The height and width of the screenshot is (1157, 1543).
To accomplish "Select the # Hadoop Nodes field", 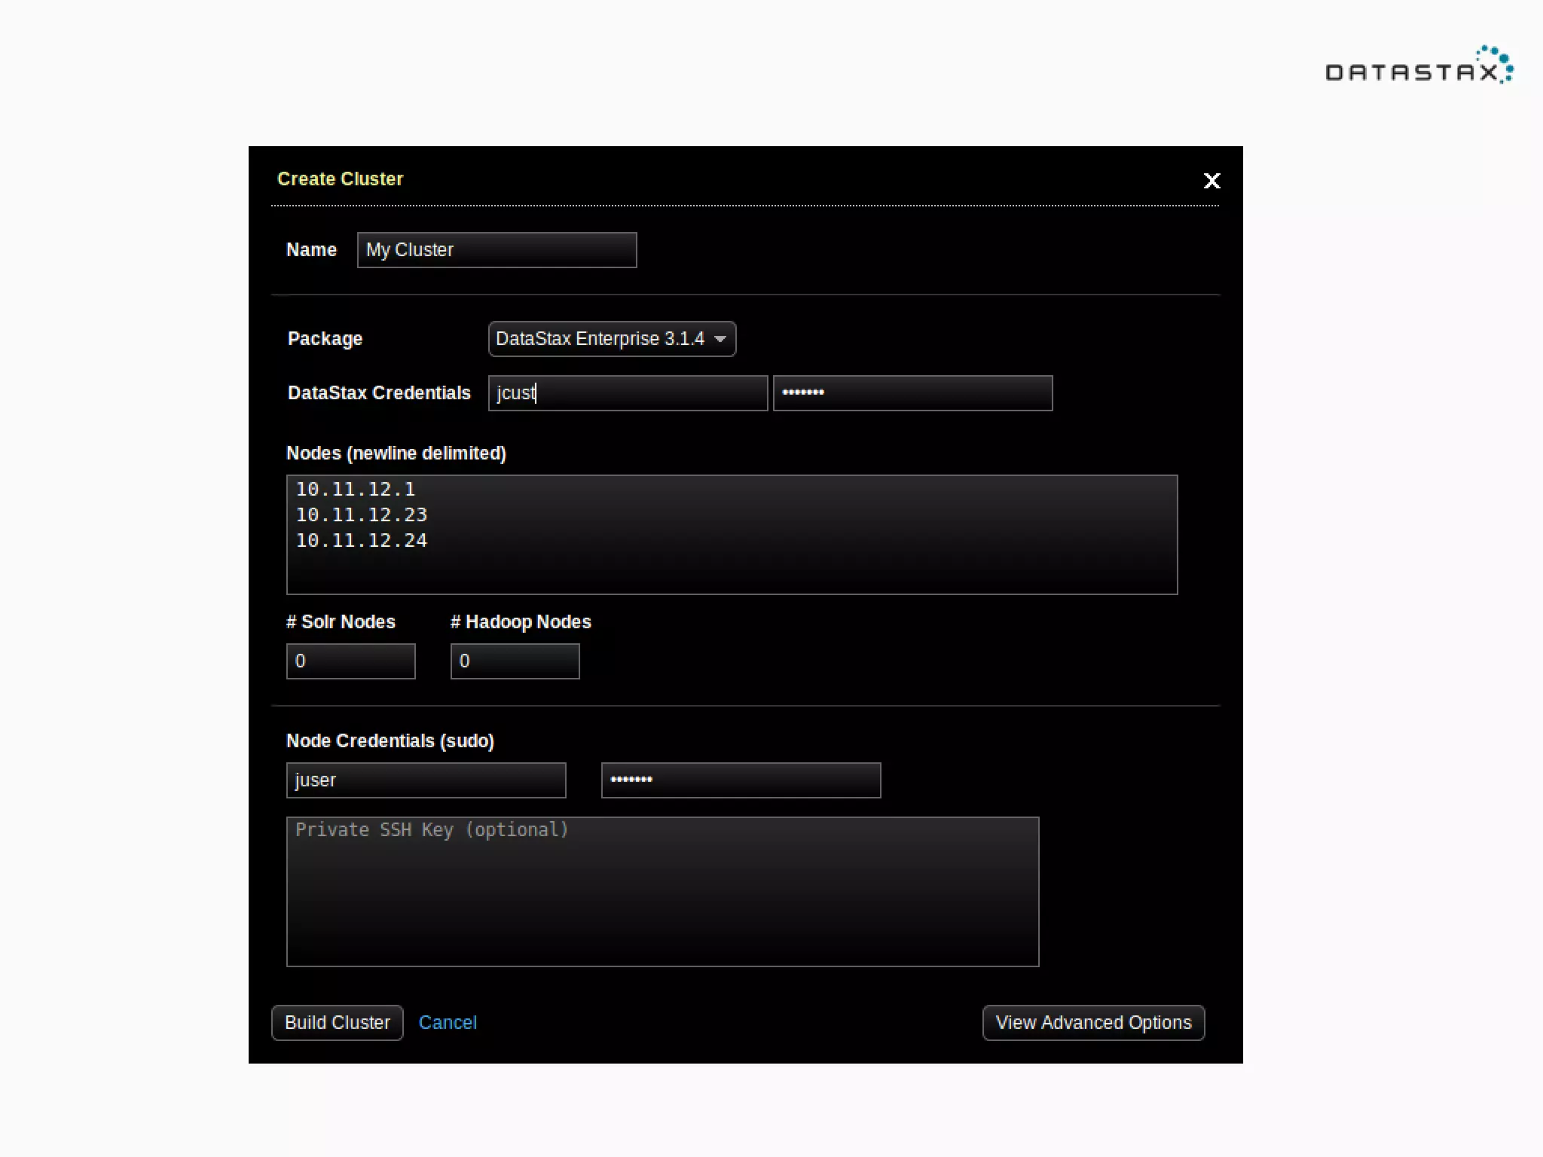I will click(515, 661).
